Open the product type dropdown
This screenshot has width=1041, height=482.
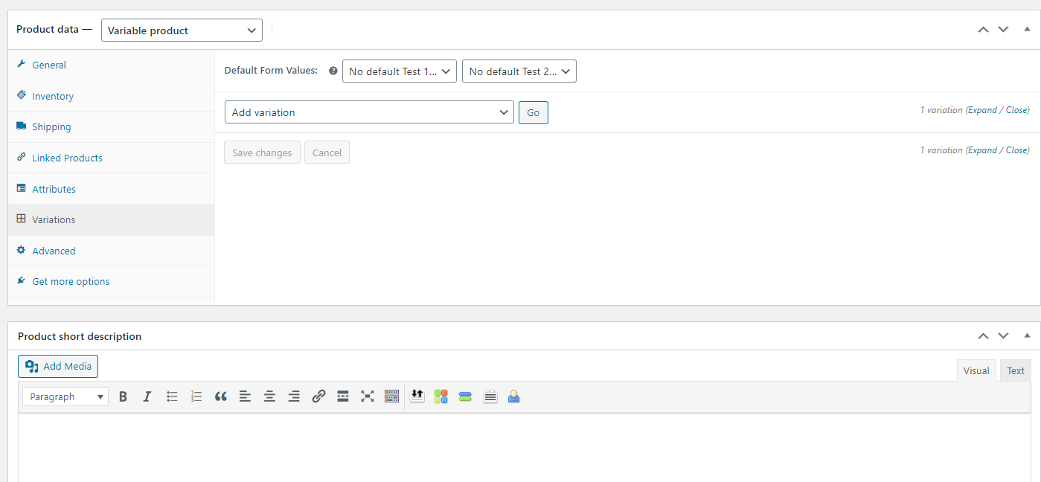click(x=182, y=30)
